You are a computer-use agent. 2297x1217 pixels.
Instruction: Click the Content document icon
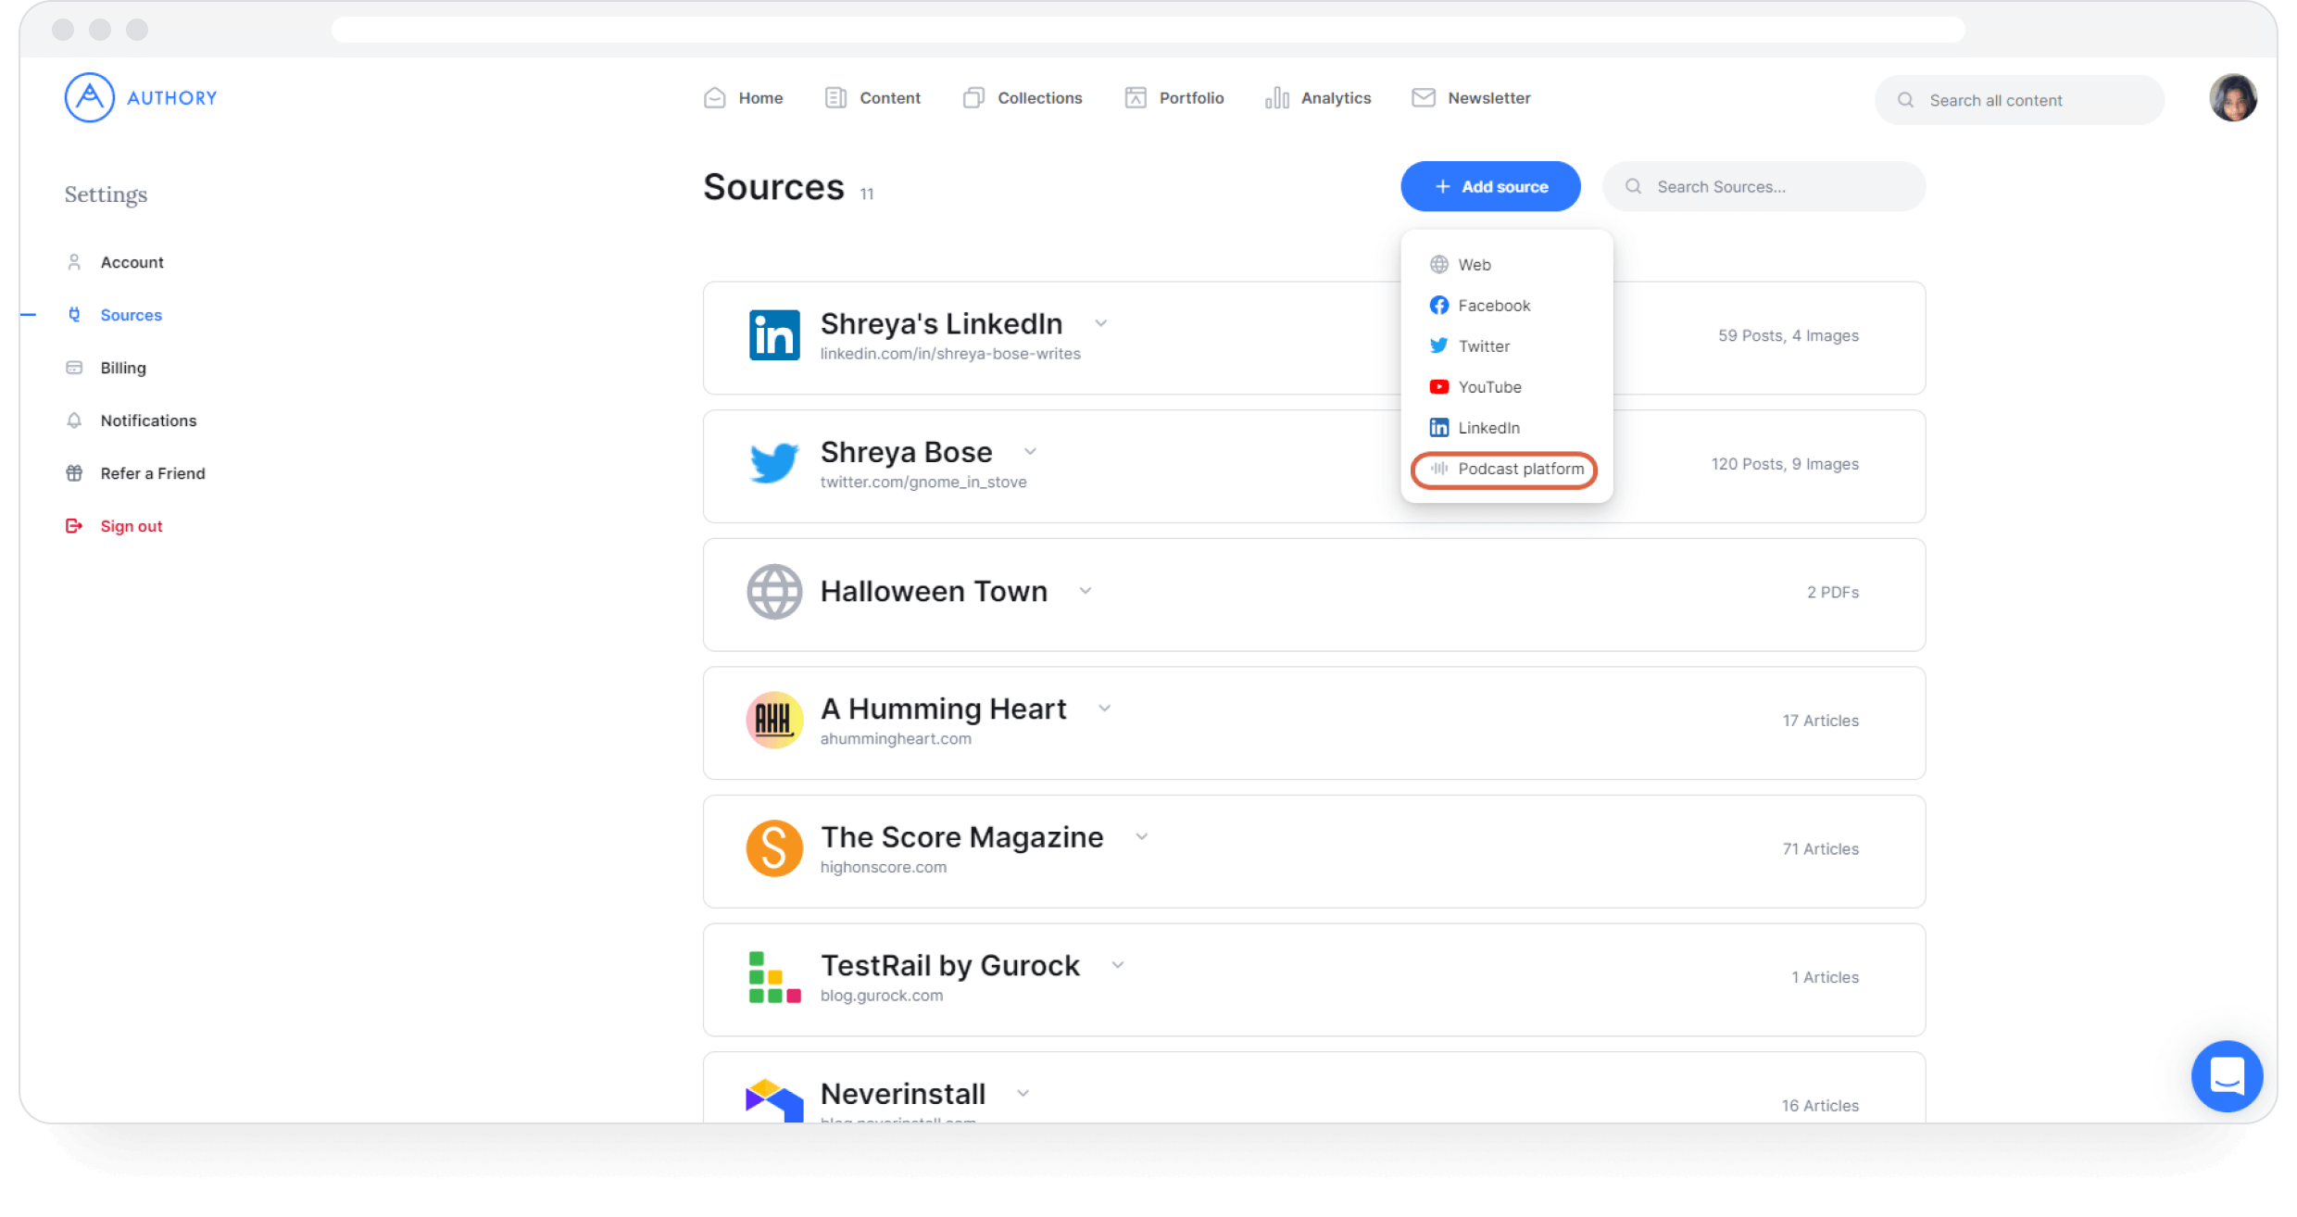835,98
